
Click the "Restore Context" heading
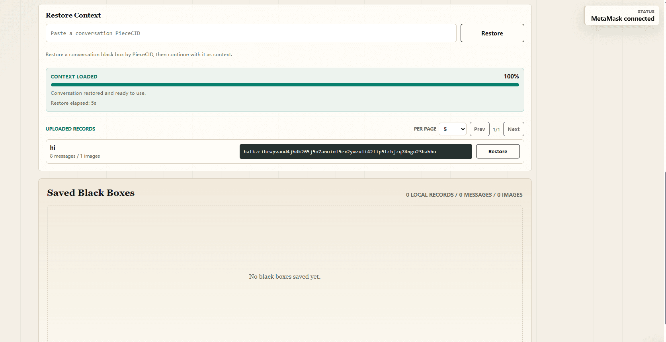tap(73, 15)
